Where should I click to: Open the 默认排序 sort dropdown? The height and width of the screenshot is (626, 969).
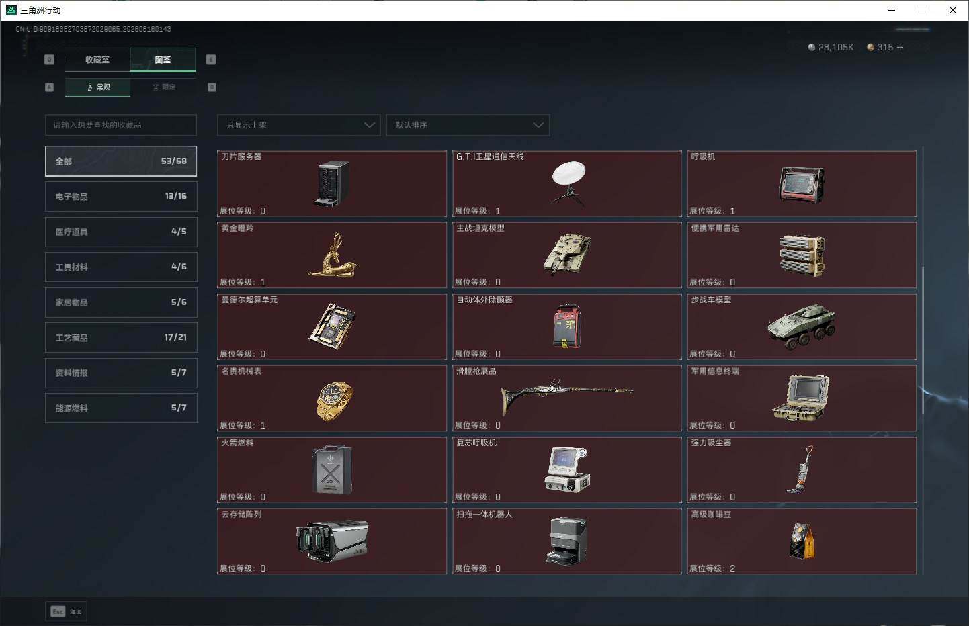point(468,125)
